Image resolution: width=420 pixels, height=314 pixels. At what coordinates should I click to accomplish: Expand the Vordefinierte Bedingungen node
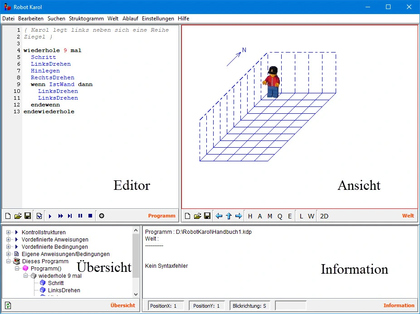(x=9, y=247)
